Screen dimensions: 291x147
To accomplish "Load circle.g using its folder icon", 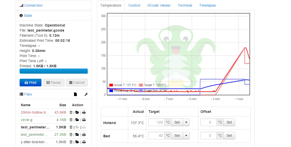I will coord(77,120).
